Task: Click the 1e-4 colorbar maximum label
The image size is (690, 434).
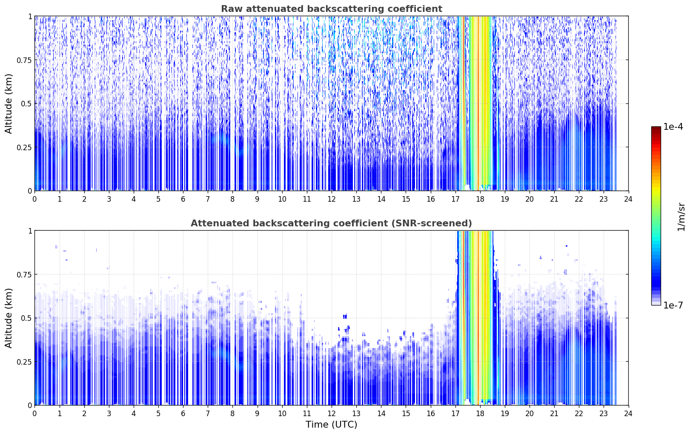Action: click(673, 127)
